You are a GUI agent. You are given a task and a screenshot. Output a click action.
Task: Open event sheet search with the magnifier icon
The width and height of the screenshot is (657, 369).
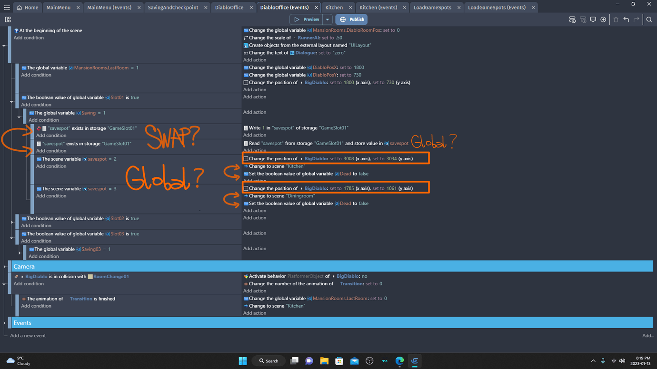click(x=649, y=20)
